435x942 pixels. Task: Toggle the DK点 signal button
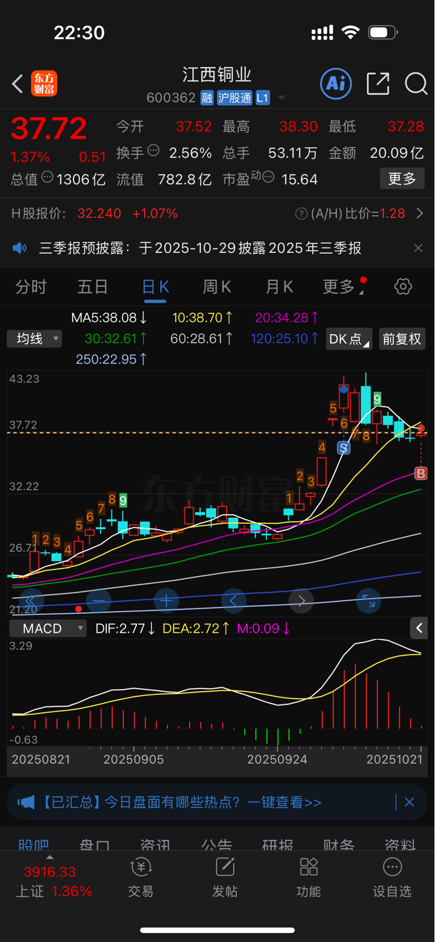click(x=349, y=339)
